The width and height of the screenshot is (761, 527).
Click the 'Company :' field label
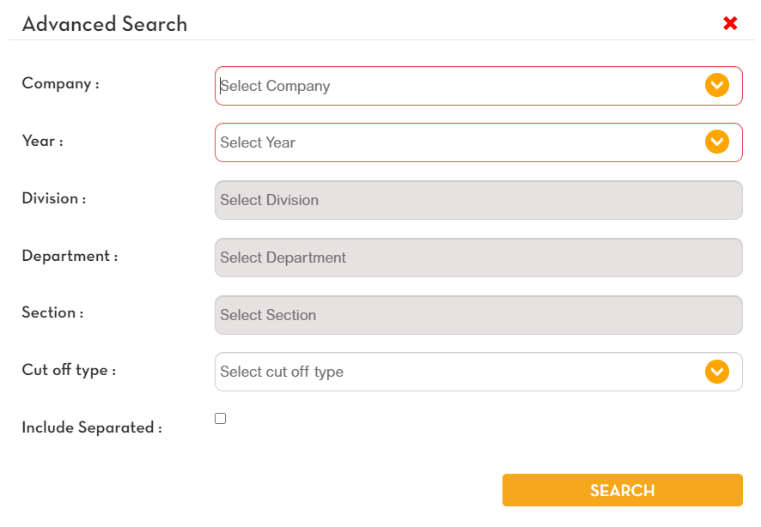(x=60, y=84)
